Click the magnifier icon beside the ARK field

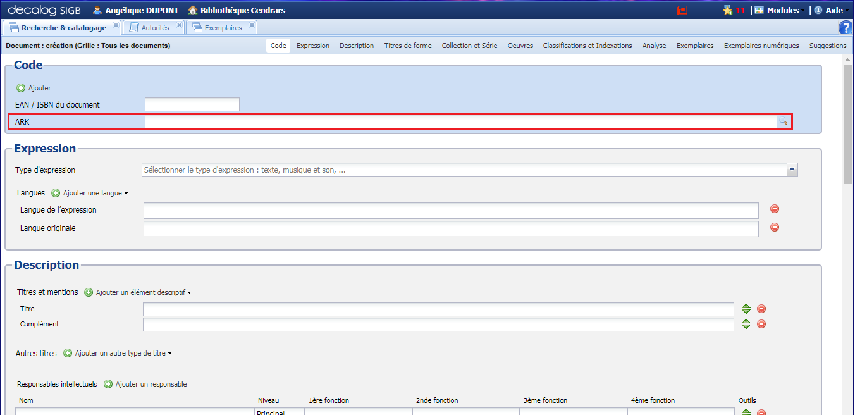[784, 121]
